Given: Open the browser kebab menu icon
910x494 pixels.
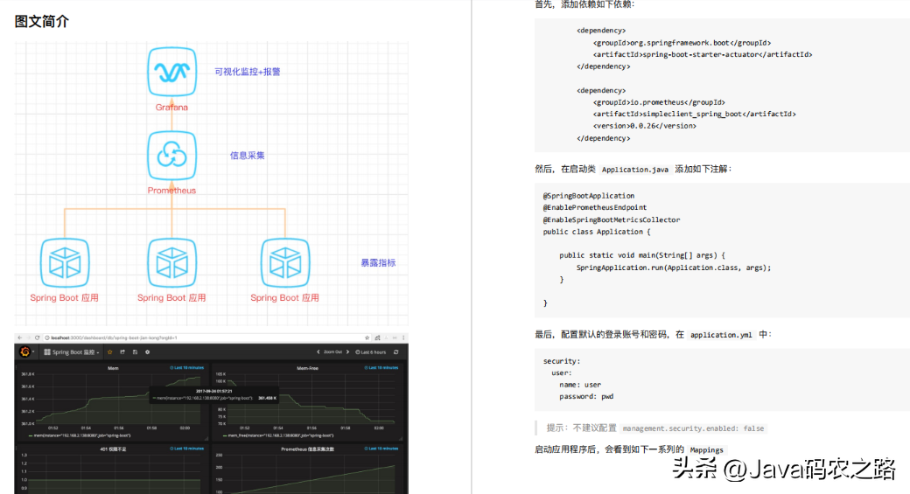Looking at the screenshot, I should pos(403,337).
